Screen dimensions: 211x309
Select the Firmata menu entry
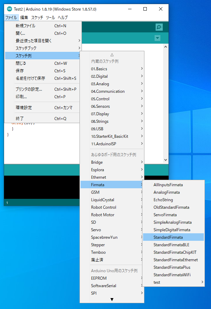click(x=112, y=185)
